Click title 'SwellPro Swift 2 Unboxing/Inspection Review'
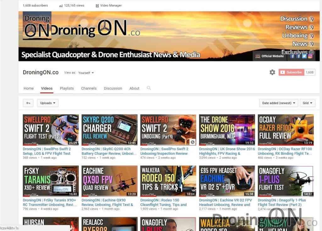Viewport: 322px width, 231px height. (x=164, y=151)
